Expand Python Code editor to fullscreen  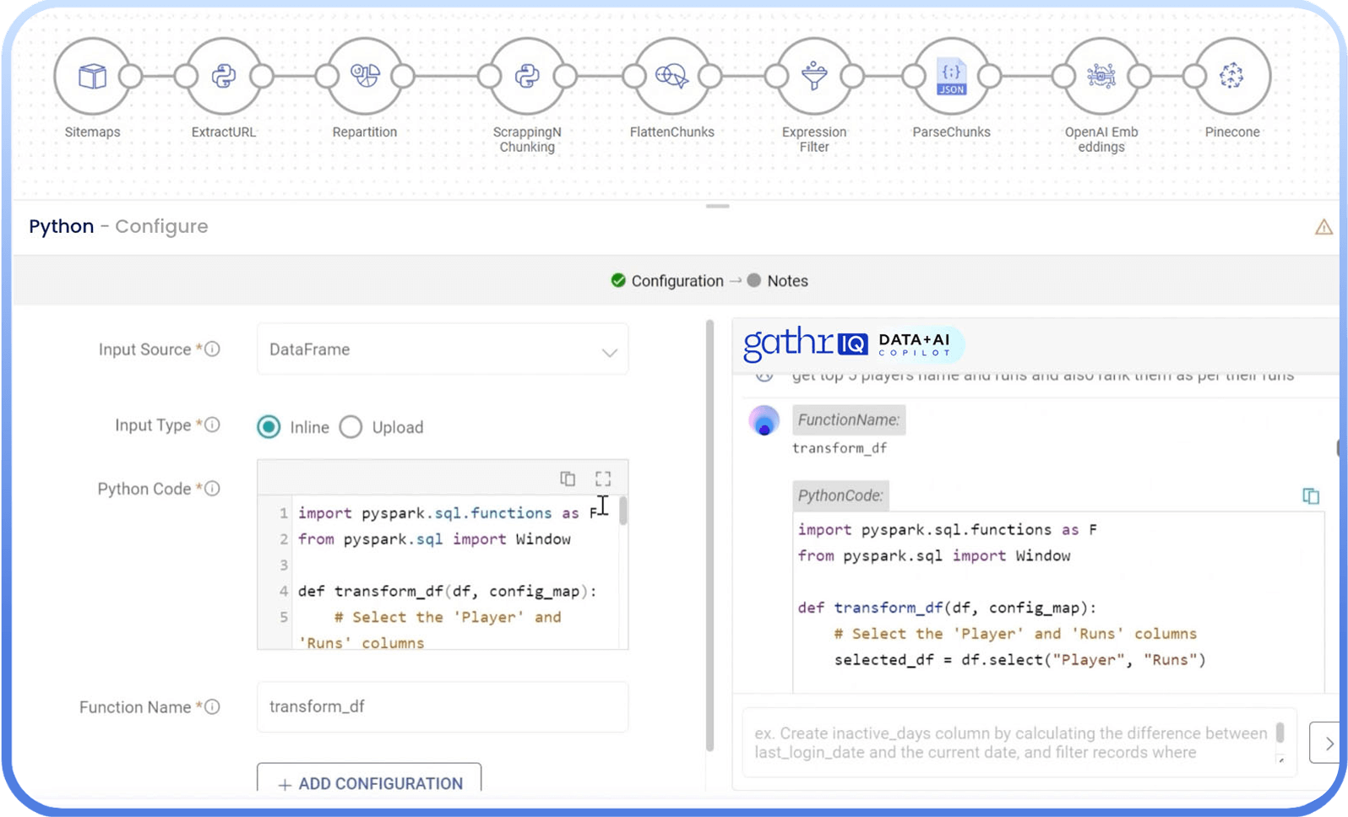603,479
